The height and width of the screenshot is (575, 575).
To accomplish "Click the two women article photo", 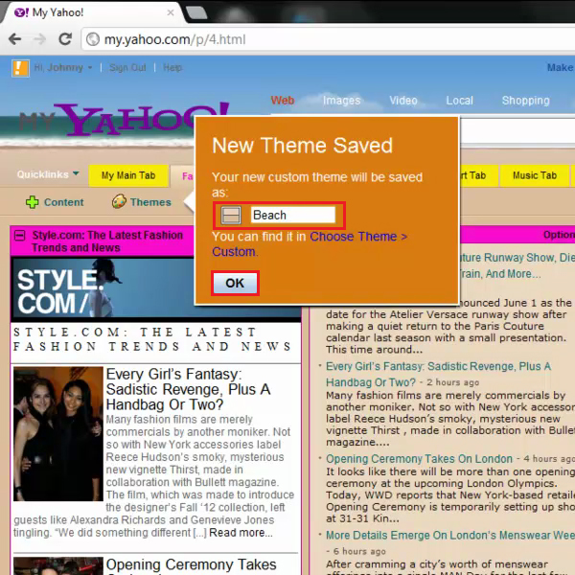I will pyautogui.click(x=58, y=434).
